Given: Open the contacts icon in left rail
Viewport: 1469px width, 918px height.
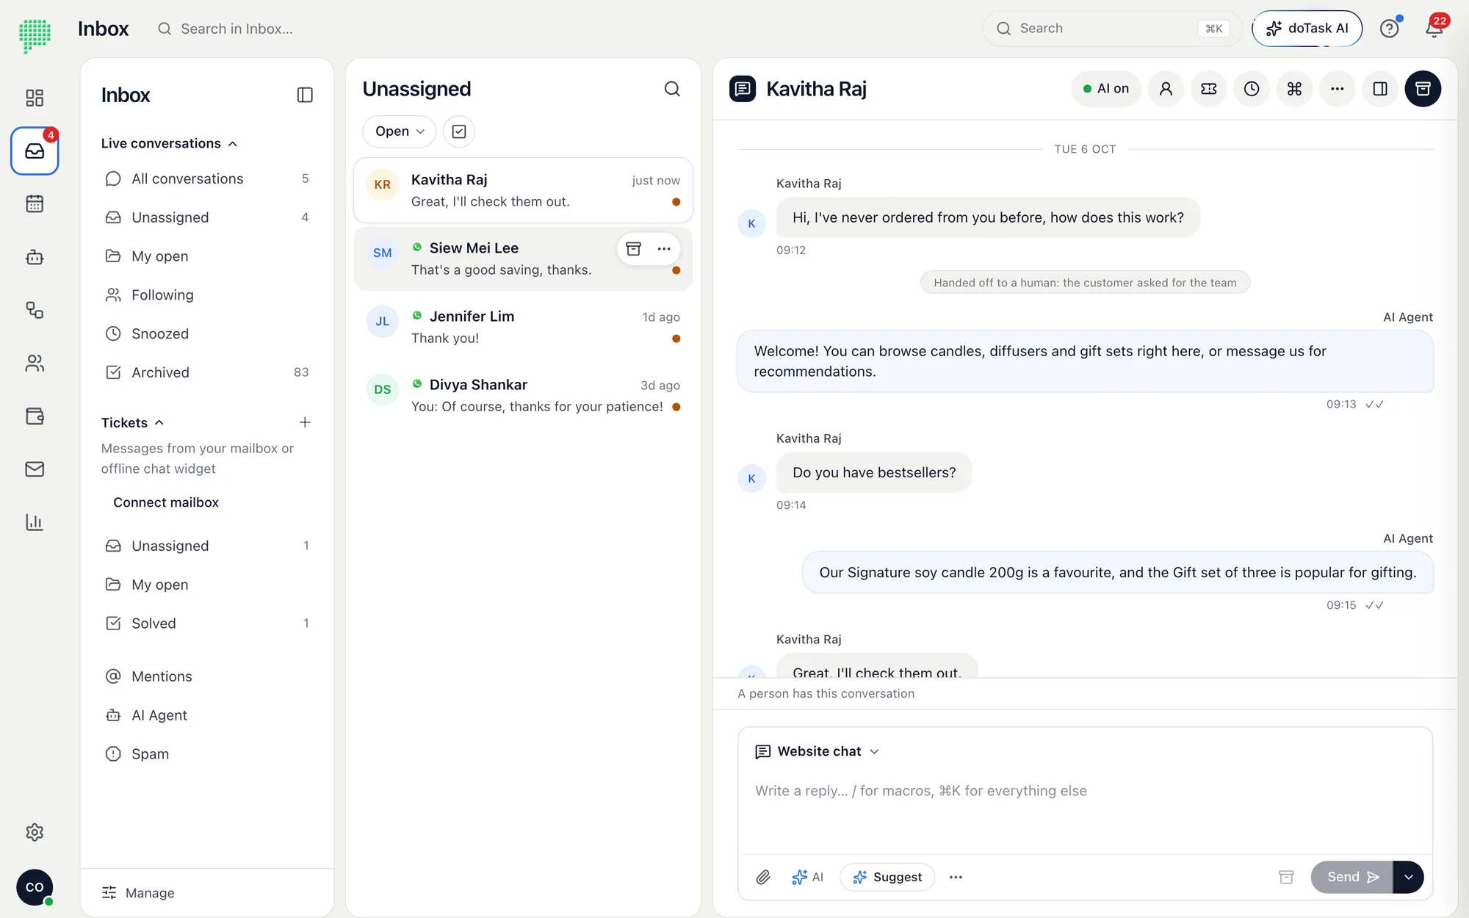Looking at the screenshot, I should point(35,363).
